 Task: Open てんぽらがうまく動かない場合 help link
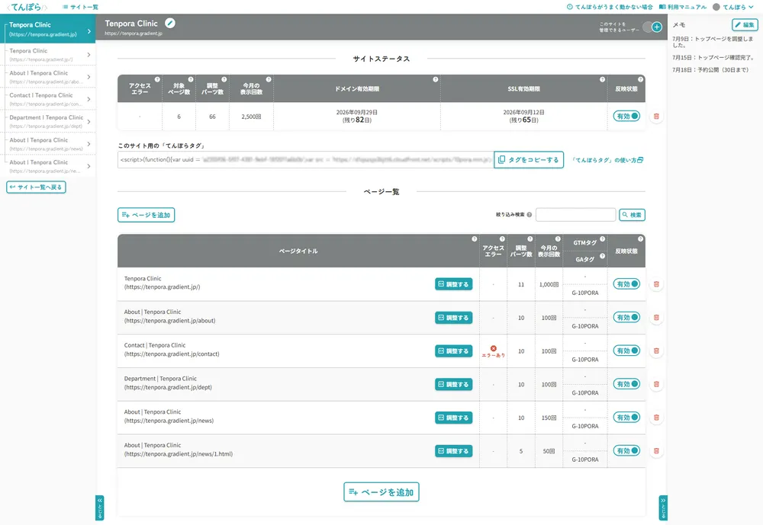pyautogui.click(x=610, y=7)
